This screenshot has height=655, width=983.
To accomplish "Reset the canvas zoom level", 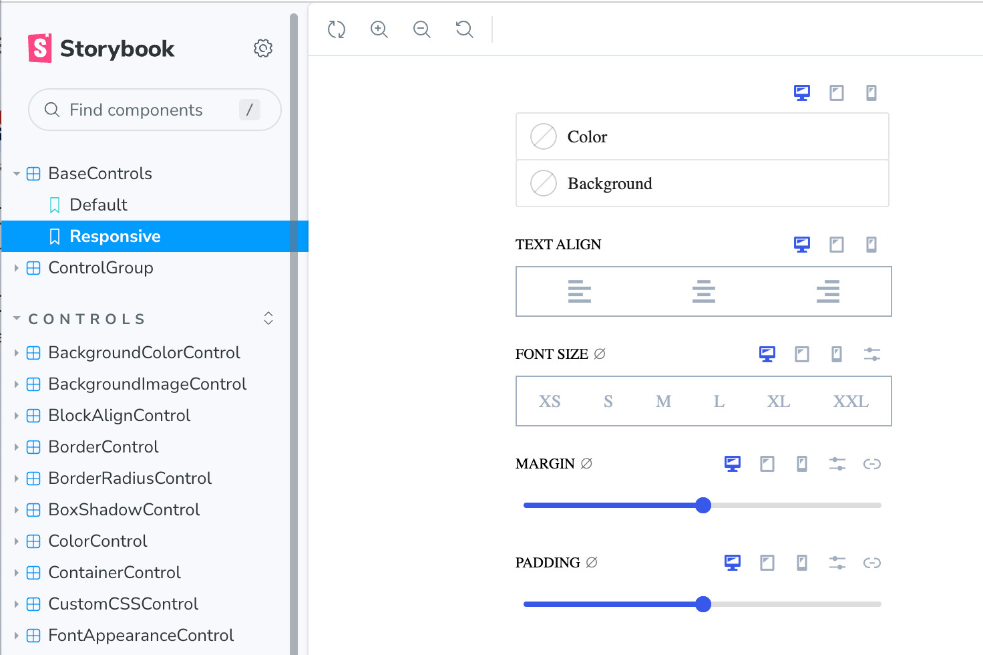I will [464, 29].
